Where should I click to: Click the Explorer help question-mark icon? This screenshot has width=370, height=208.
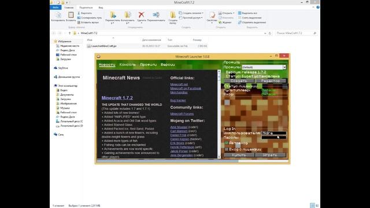click(318, 8)
